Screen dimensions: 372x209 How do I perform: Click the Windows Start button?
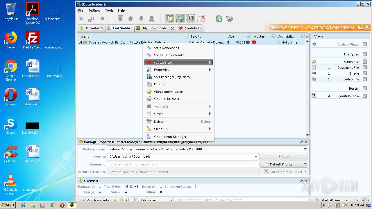point(8,205)
